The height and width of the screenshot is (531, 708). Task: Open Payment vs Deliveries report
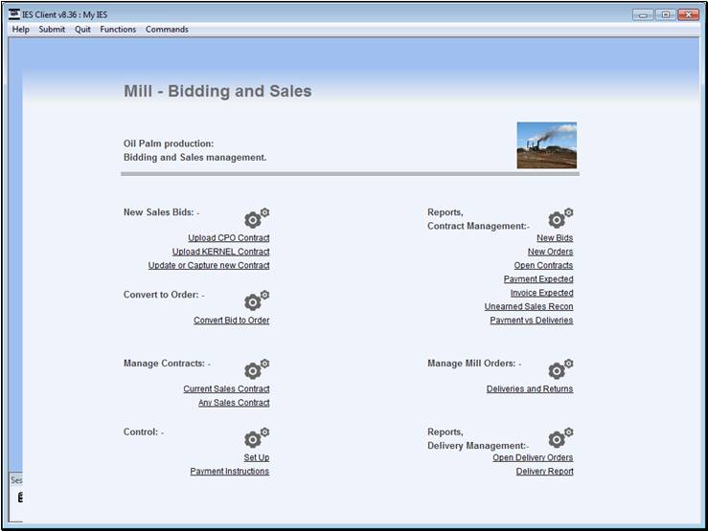coord(532,321)
